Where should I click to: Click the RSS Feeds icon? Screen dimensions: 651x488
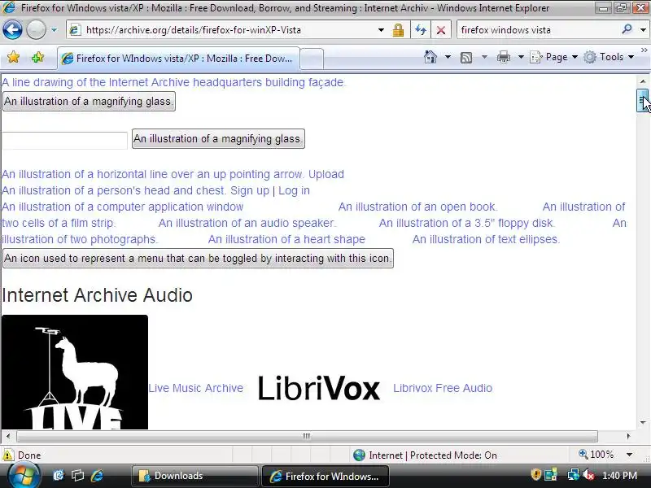[466, 57]
